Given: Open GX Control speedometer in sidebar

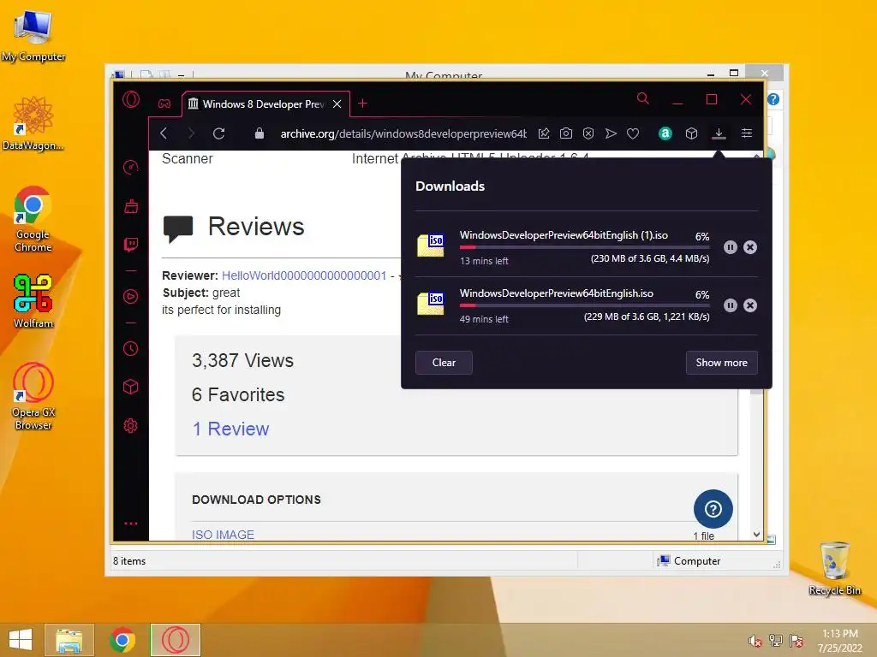Looking at the screenshot, I should pyautogui.click(x=131, y=167).
